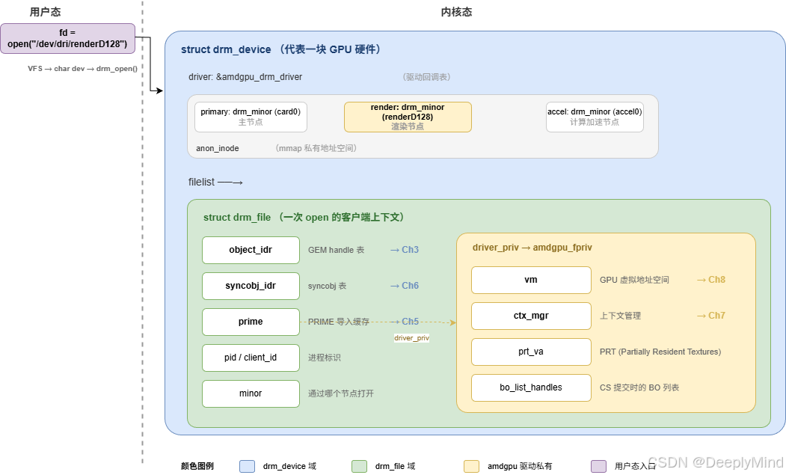Click the pid / client_id box
The image size is (786, 475).
pos(251,358)
